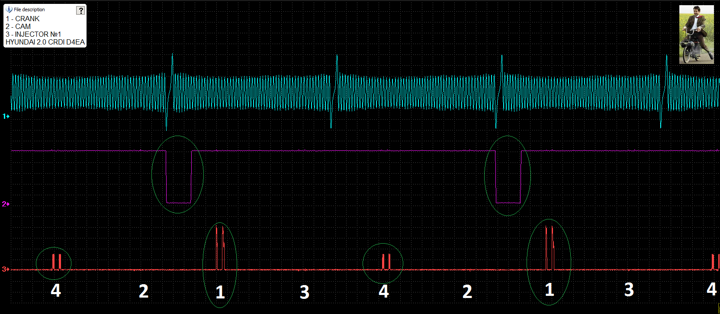Select the red channel 3 zero-level marker
The height and width of the screenshot is (314, 720).
pos(6,269)
